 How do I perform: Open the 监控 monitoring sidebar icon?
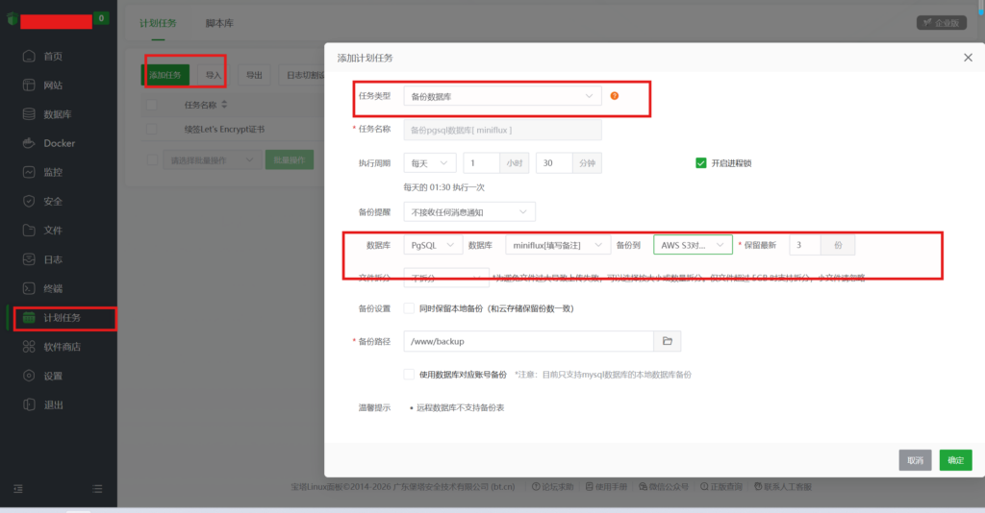28,172
